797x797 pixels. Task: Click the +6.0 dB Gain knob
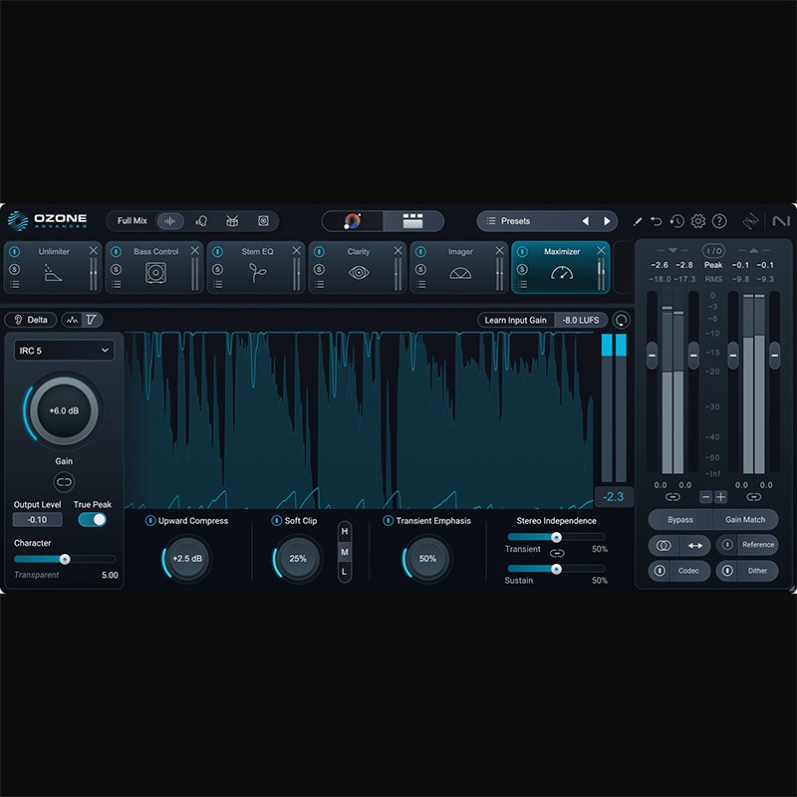click(x=64, y=410)
